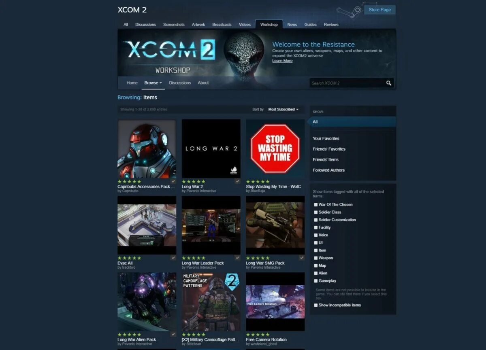The height and width of the screenshot is (350, 486).
Task: Switch to the Screenshots tab
Action: [174, 25]
